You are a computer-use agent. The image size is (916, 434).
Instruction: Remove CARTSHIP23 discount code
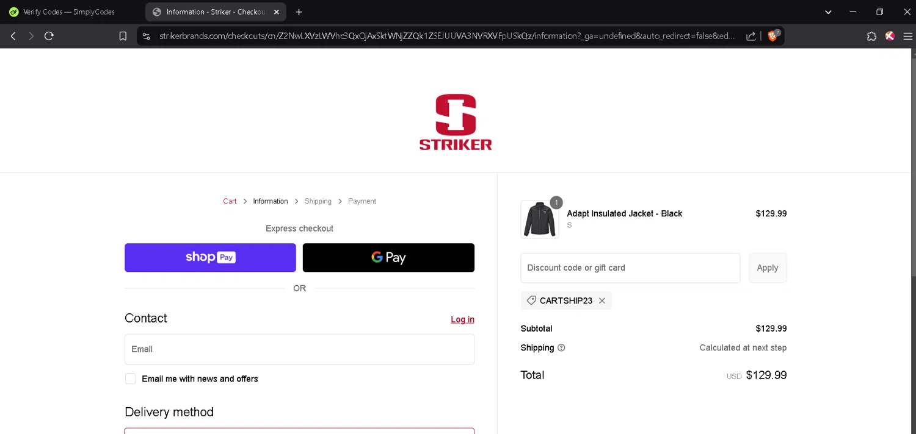pyautogui.click(x=602, y=301)
